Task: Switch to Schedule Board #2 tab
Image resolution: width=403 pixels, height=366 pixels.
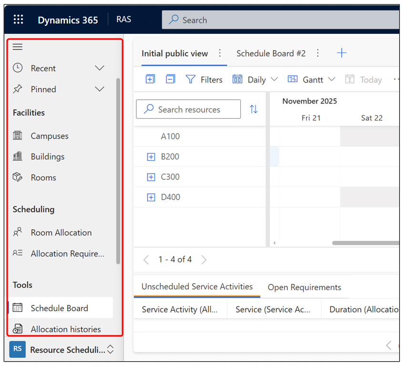Action: pyautogui.click(x=271, y=53)
